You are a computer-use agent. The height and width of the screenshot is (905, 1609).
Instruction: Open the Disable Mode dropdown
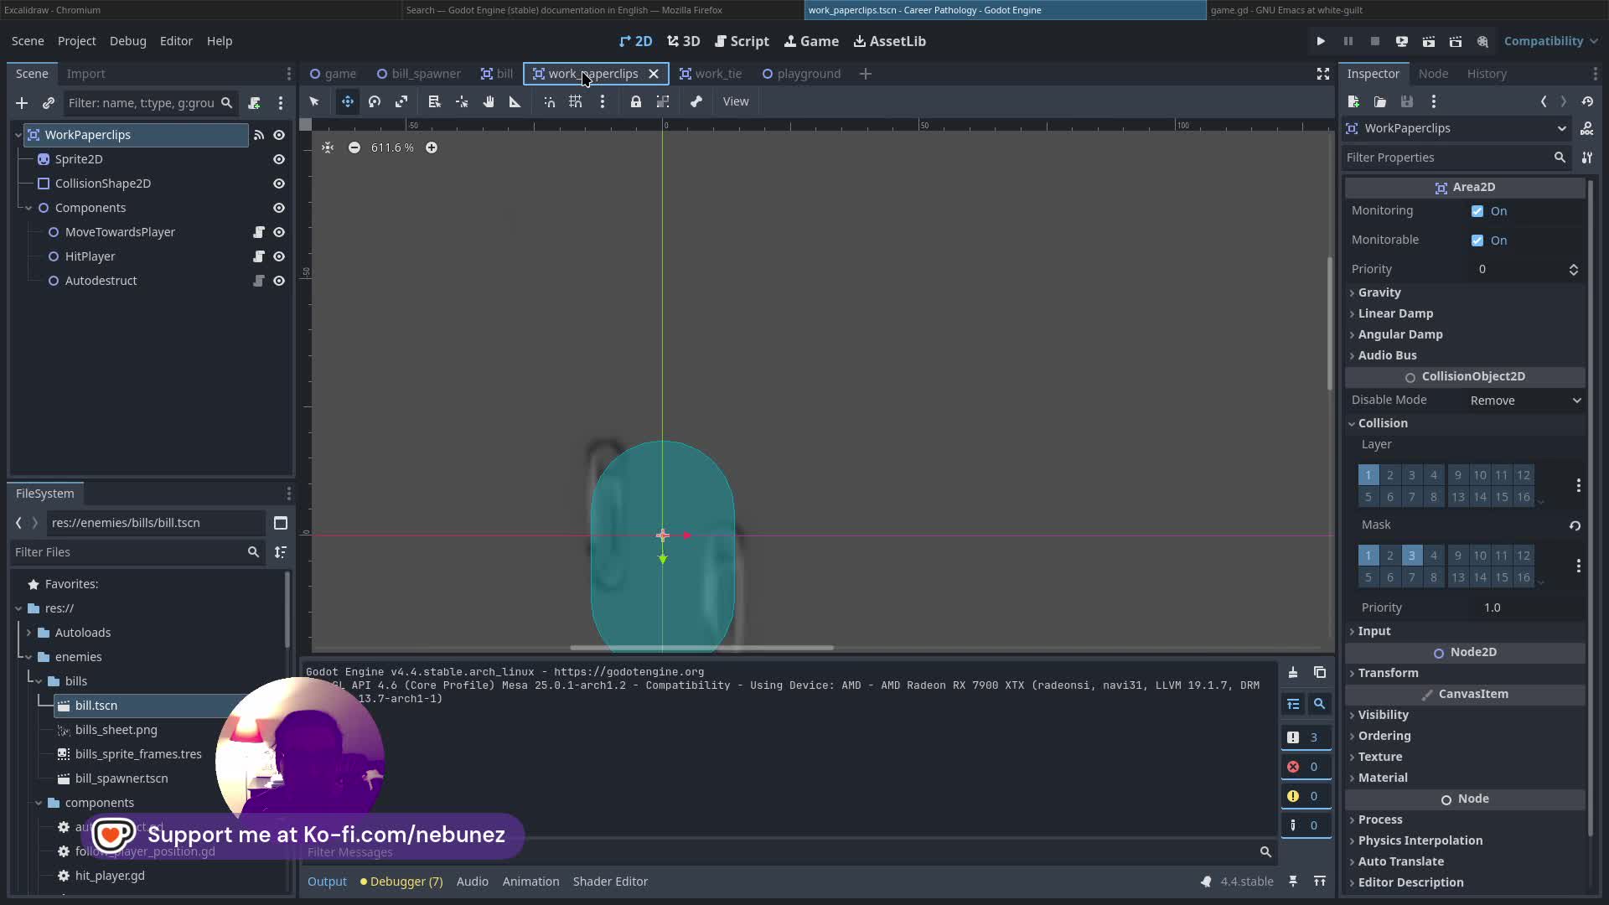pos(1525,401)
